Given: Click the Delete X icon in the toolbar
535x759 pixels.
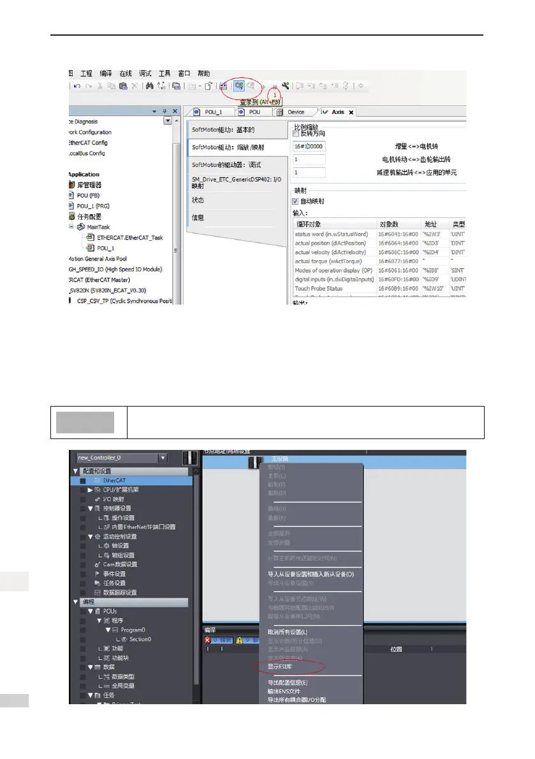Looking at the screenshot, I should 135,86.
